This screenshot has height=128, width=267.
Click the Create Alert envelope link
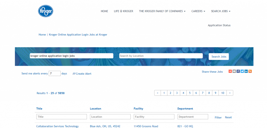click(x=82, y=74)
